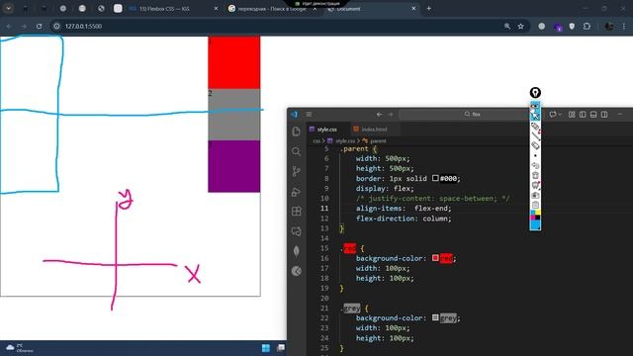Viewport: 633px width, 356px height.
Task: Click the VS Code command center search box
Action: [x=464, y=115]
